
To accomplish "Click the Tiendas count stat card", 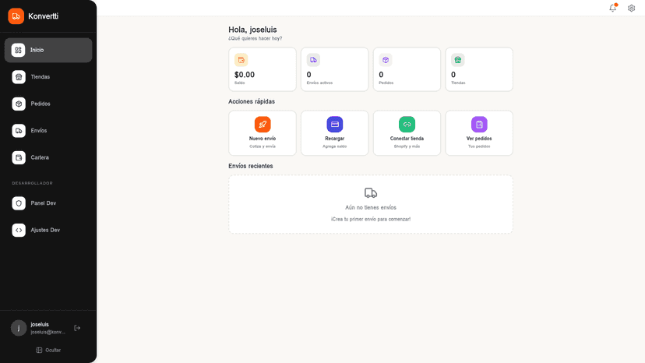I will click(x=479, y=69).
